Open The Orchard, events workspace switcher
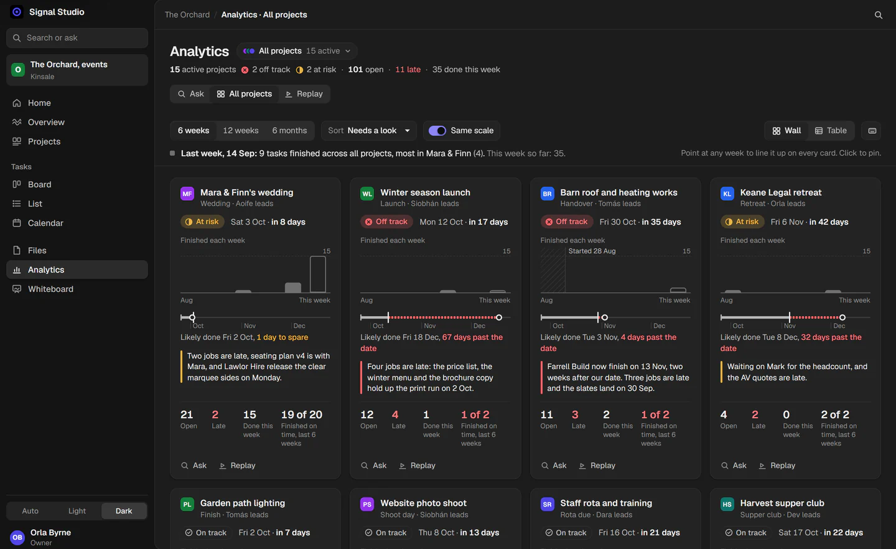The image size is (896, 549). (x=77, y=70)
